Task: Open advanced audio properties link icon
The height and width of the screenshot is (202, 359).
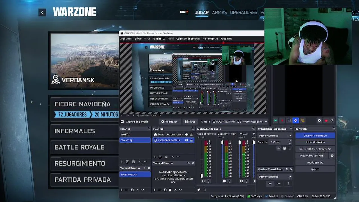Action: click(199, 190)
